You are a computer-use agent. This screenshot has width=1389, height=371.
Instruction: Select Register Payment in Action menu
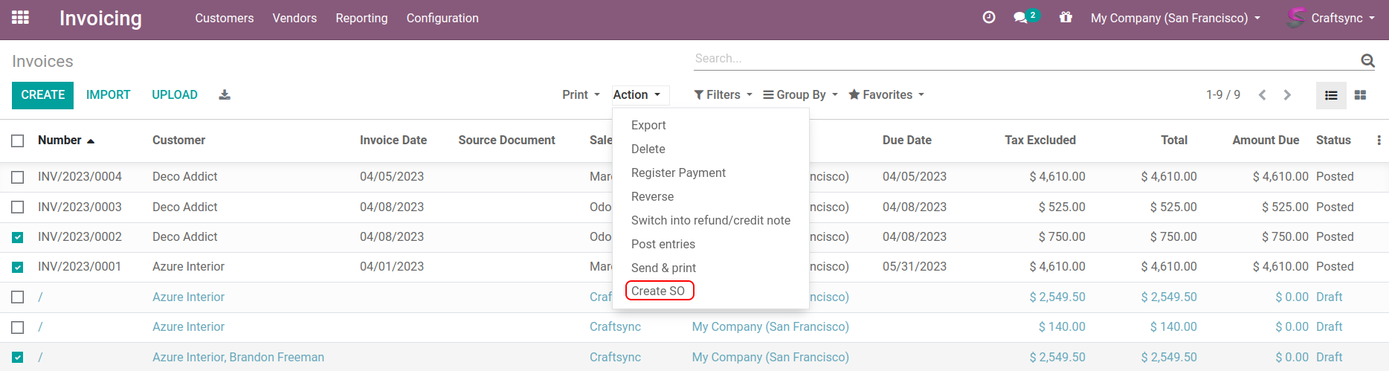coord(678,172)
